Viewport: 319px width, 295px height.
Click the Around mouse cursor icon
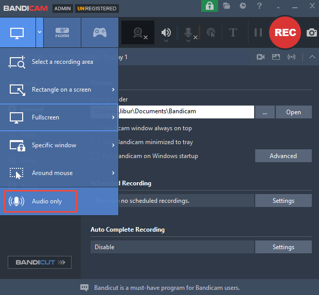coord(16,173)
